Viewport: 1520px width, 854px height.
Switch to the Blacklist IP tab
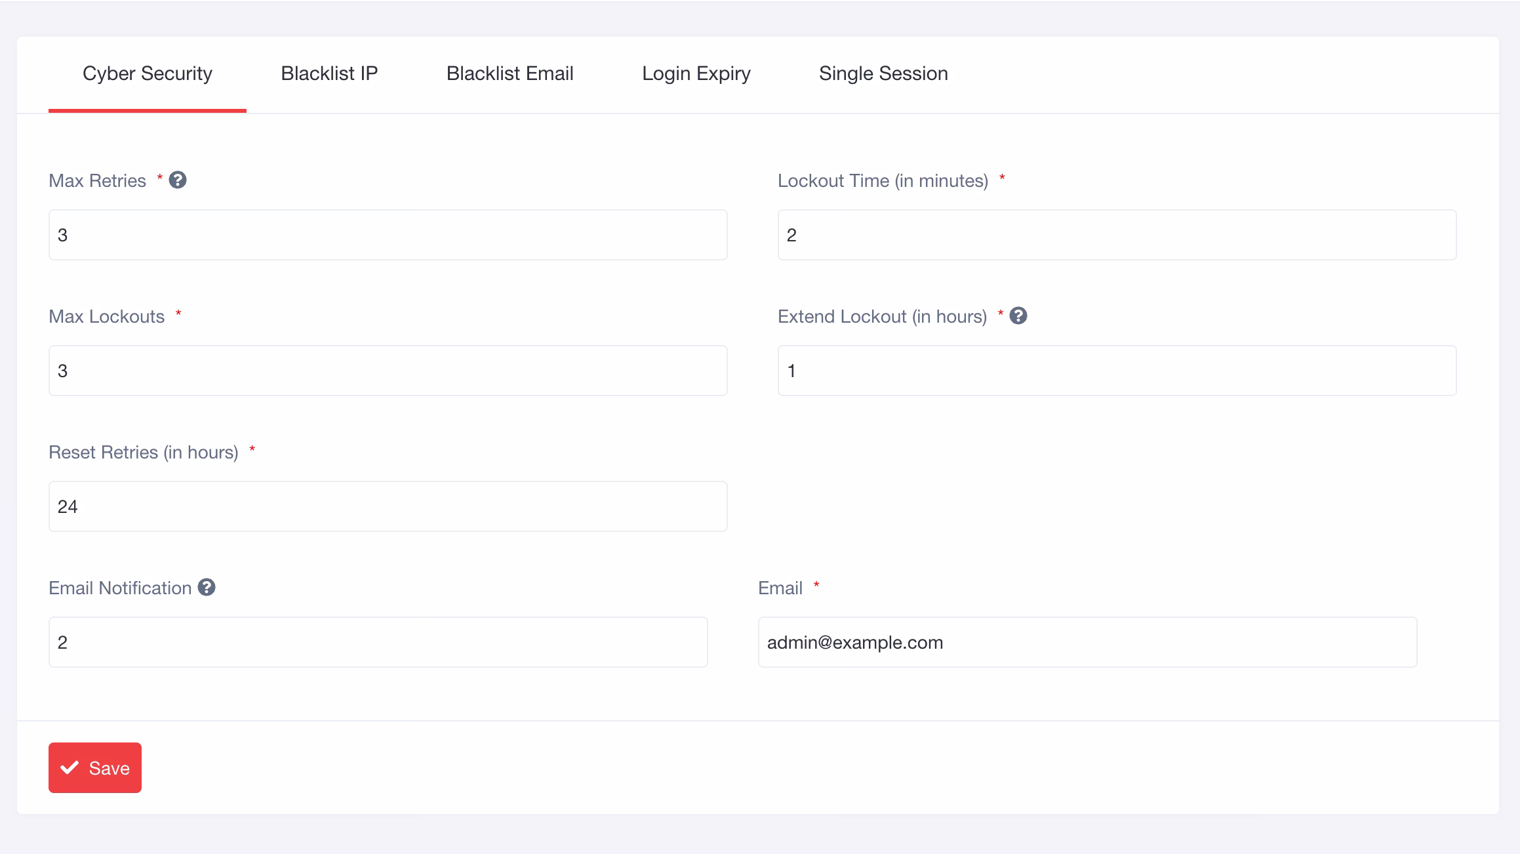(329, 73)
